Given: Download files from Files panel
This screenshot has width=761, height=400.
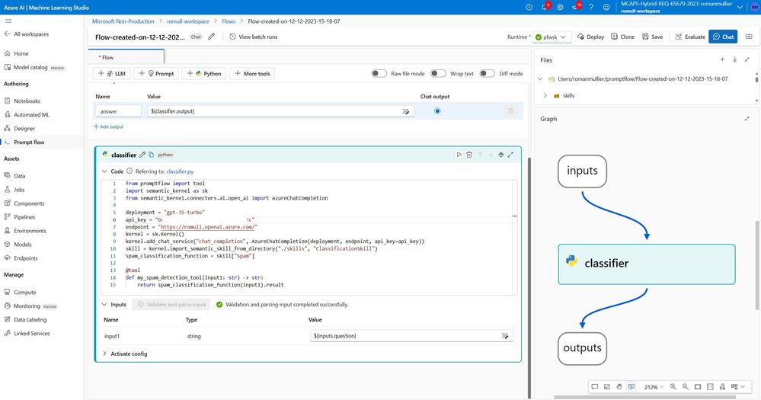Looking at the screenshot, I should pyautogui.click(x=735, y=59).
